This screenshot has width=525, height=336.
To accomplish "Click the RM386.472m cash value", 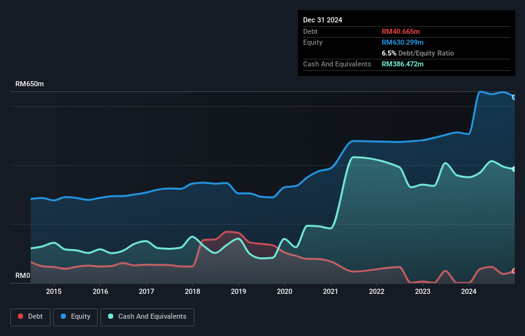I will coord(402,64).
